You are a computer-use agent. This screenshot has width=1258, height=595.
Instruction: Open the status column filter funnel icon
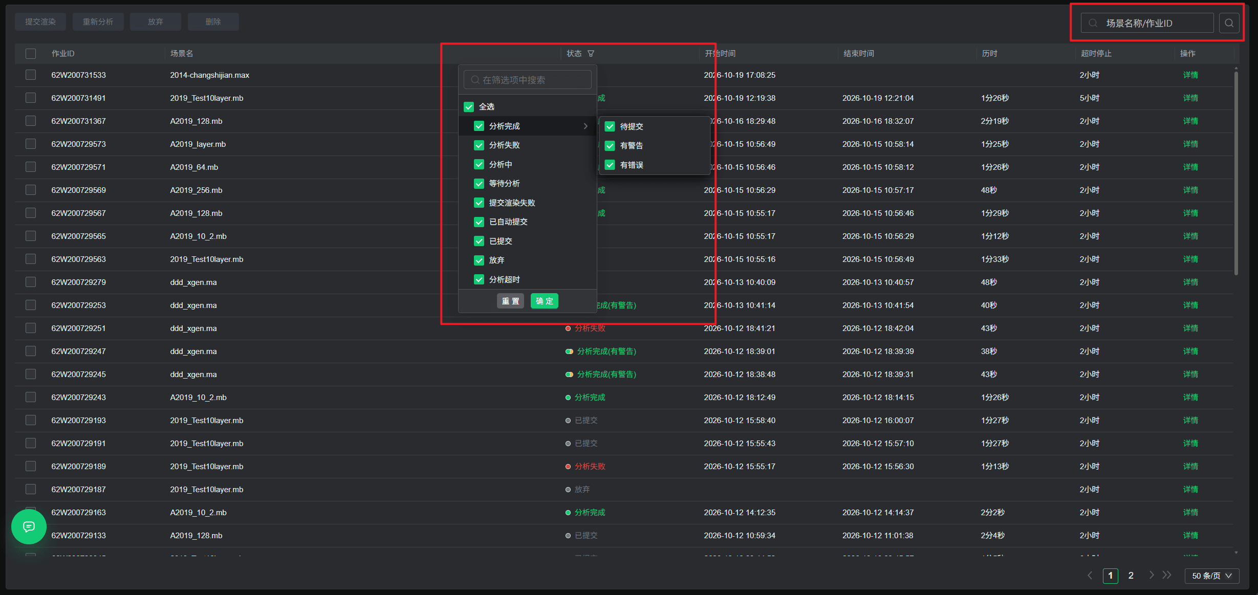tap(591, 54)
